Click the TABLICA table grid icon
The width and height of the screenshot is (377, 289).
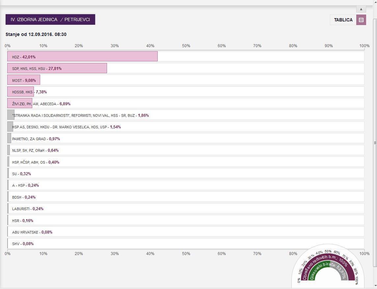(x=361, y=20)
